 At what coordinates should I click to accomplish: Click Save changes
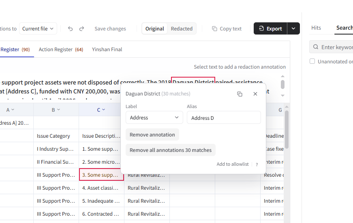[110, 29]
